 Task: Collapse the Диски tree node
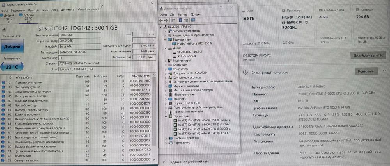[165, 48]
